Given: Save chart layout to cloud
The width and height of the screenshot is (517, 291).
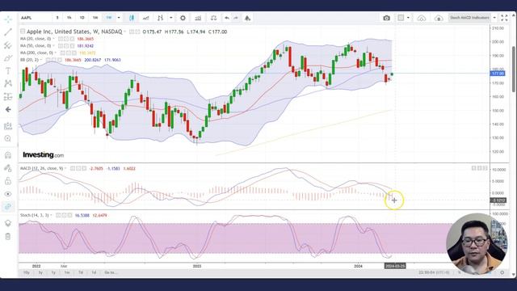Looking at the screenshot, I should pos(439,18).
